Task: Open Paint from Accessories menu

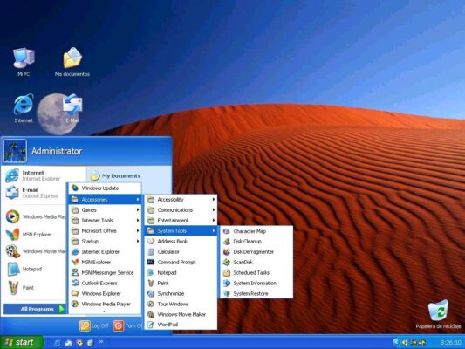Action: [x=181, y=283]
